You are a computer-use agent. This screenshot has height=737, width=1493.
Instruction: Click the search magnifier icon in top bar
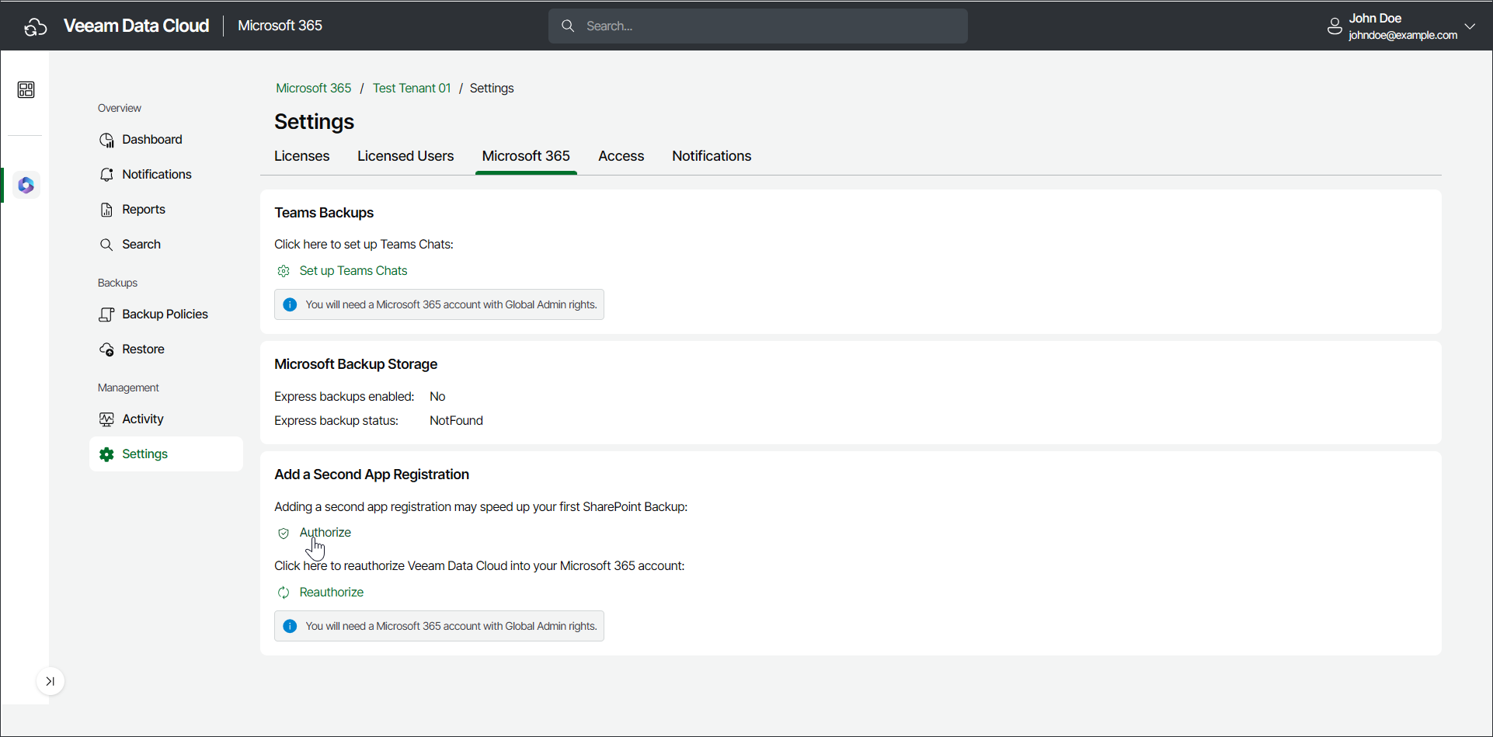tap(568, 26)
